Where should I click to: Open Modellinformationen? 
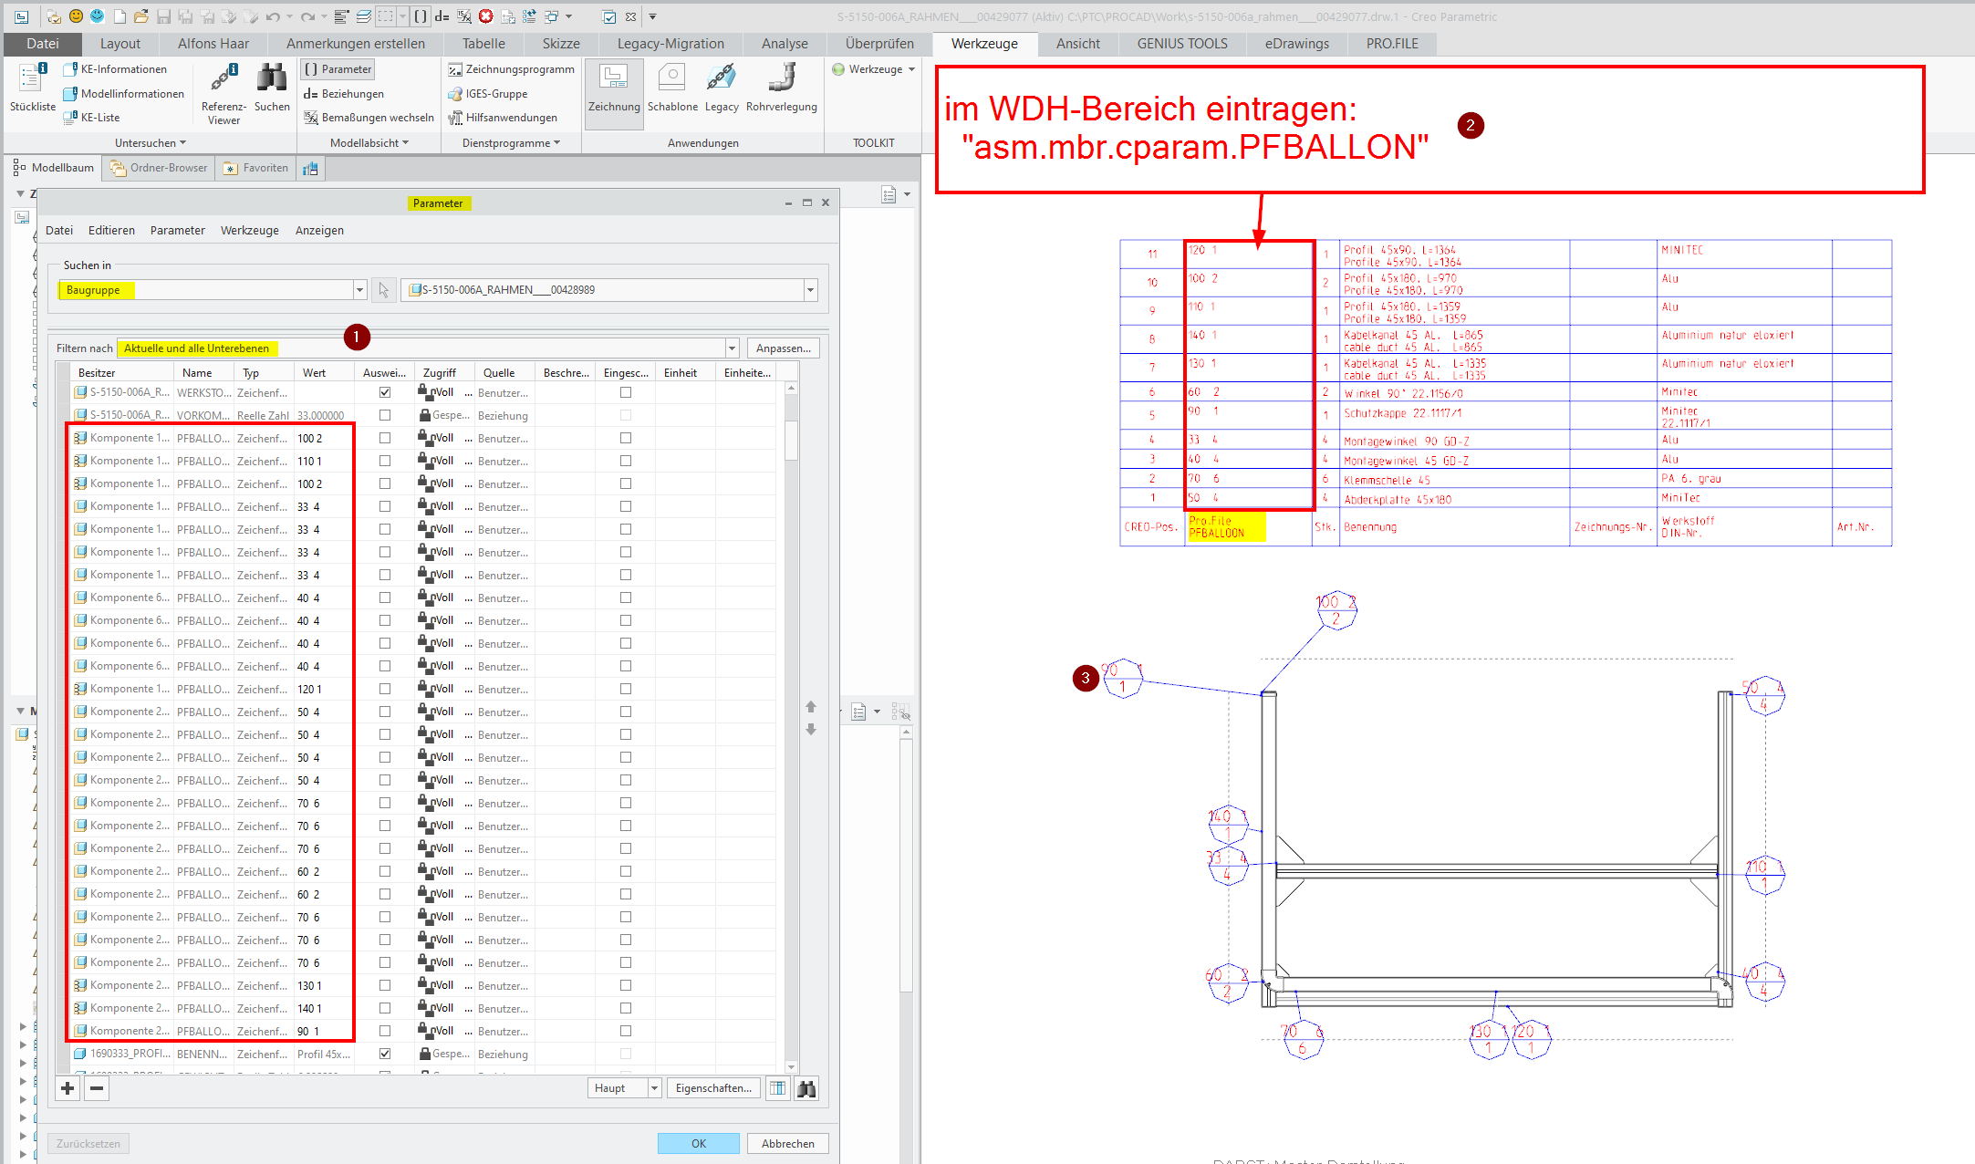(123, 93)
